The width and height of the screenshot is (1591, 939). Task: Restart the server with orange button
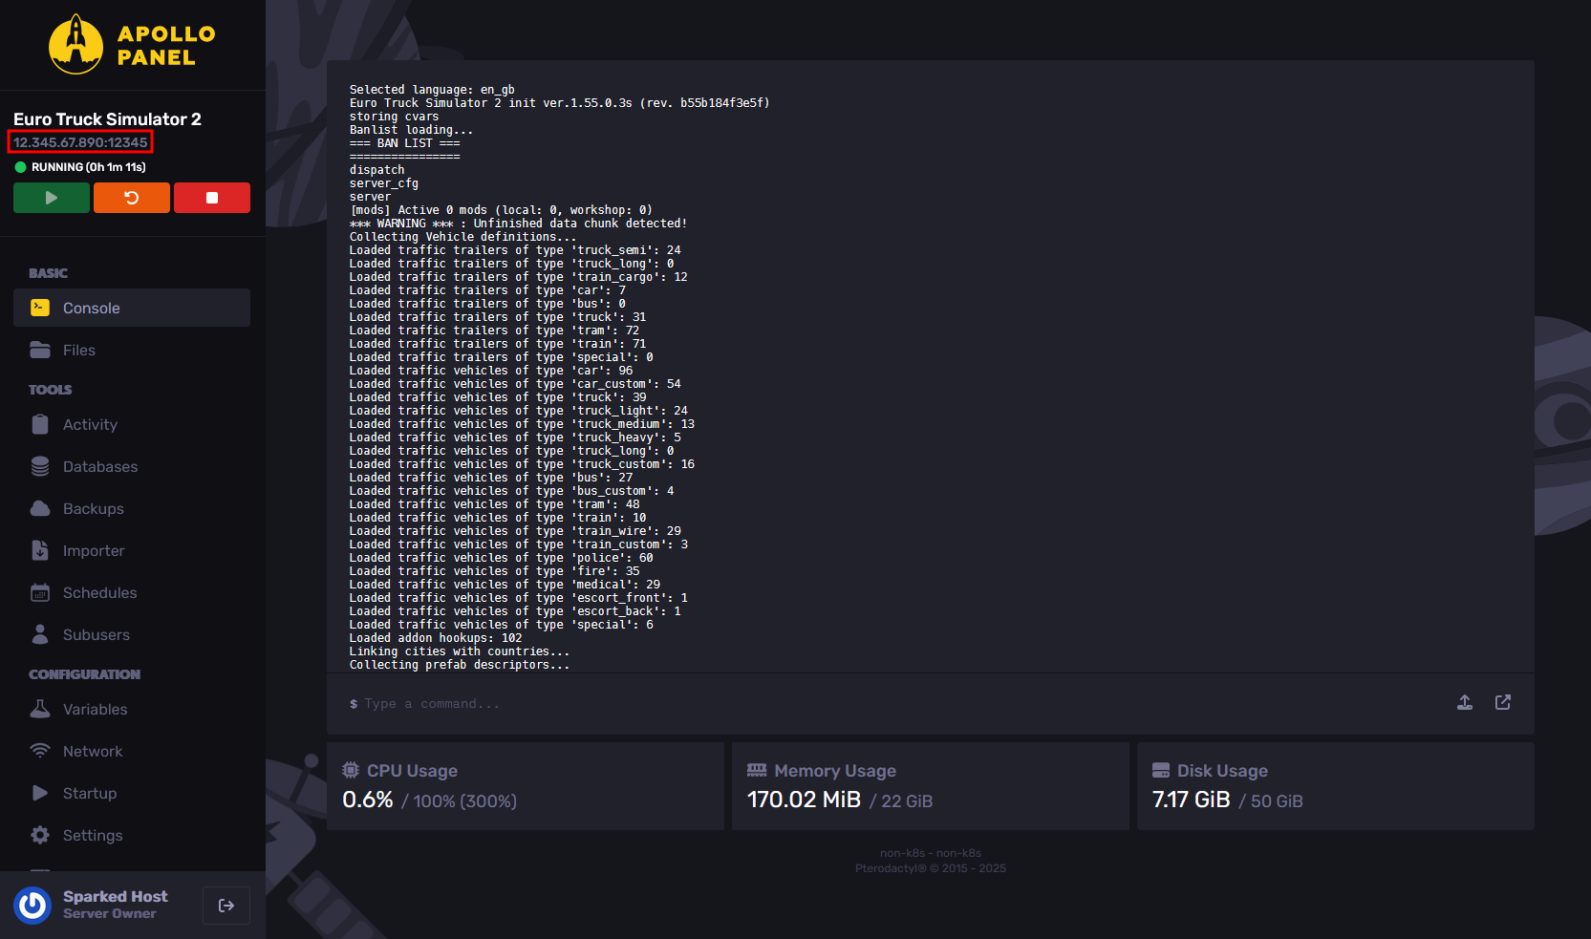click(132, 198)
